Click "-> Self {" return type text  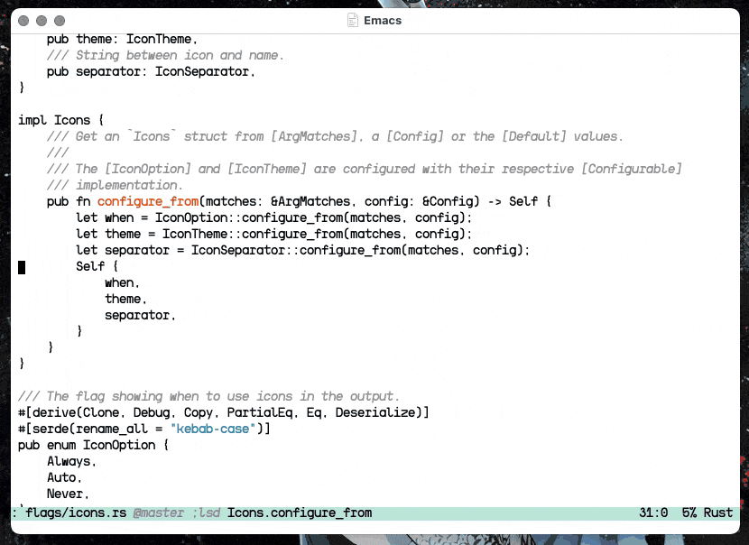(519, 201)
